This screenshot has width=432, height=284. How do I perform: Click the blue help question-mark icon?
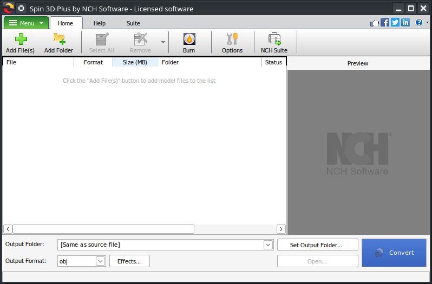[419, 22]
